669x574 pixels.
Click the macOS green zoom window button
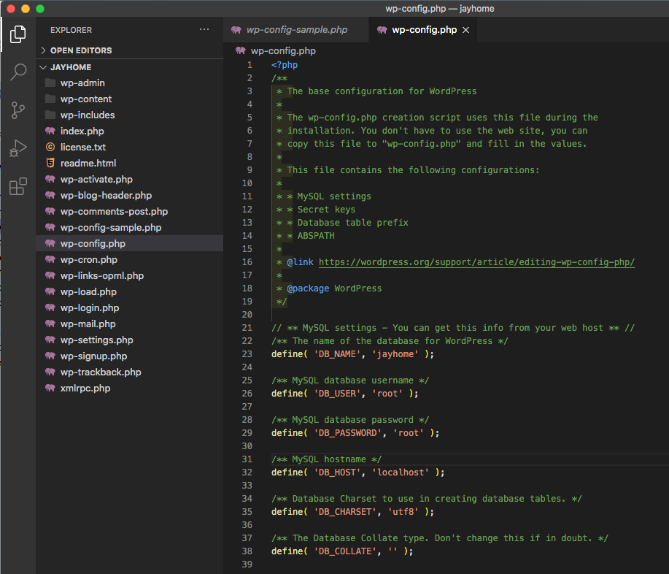(39, 9)
